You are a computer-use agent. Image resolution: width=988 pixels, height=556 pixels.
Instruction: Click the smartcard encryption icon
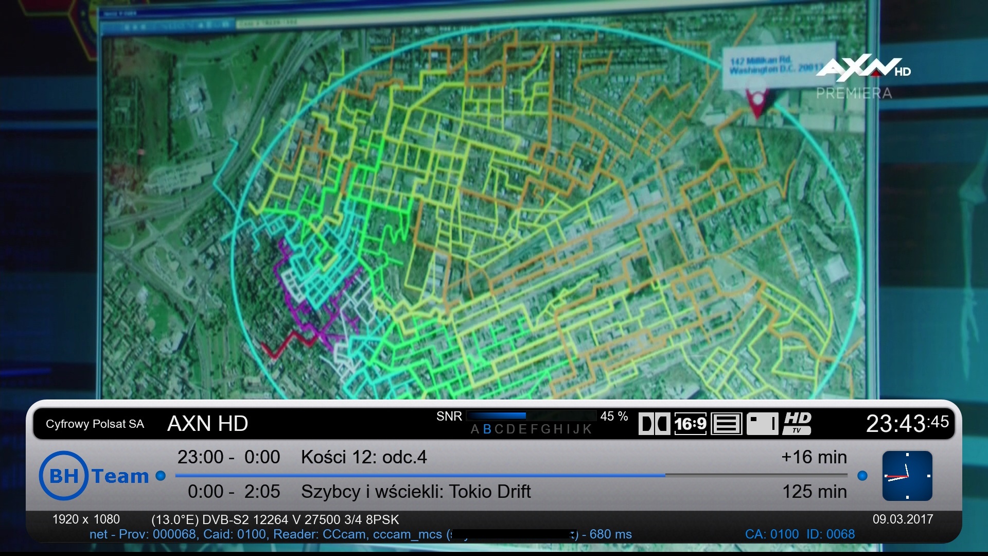pos(762,424)
